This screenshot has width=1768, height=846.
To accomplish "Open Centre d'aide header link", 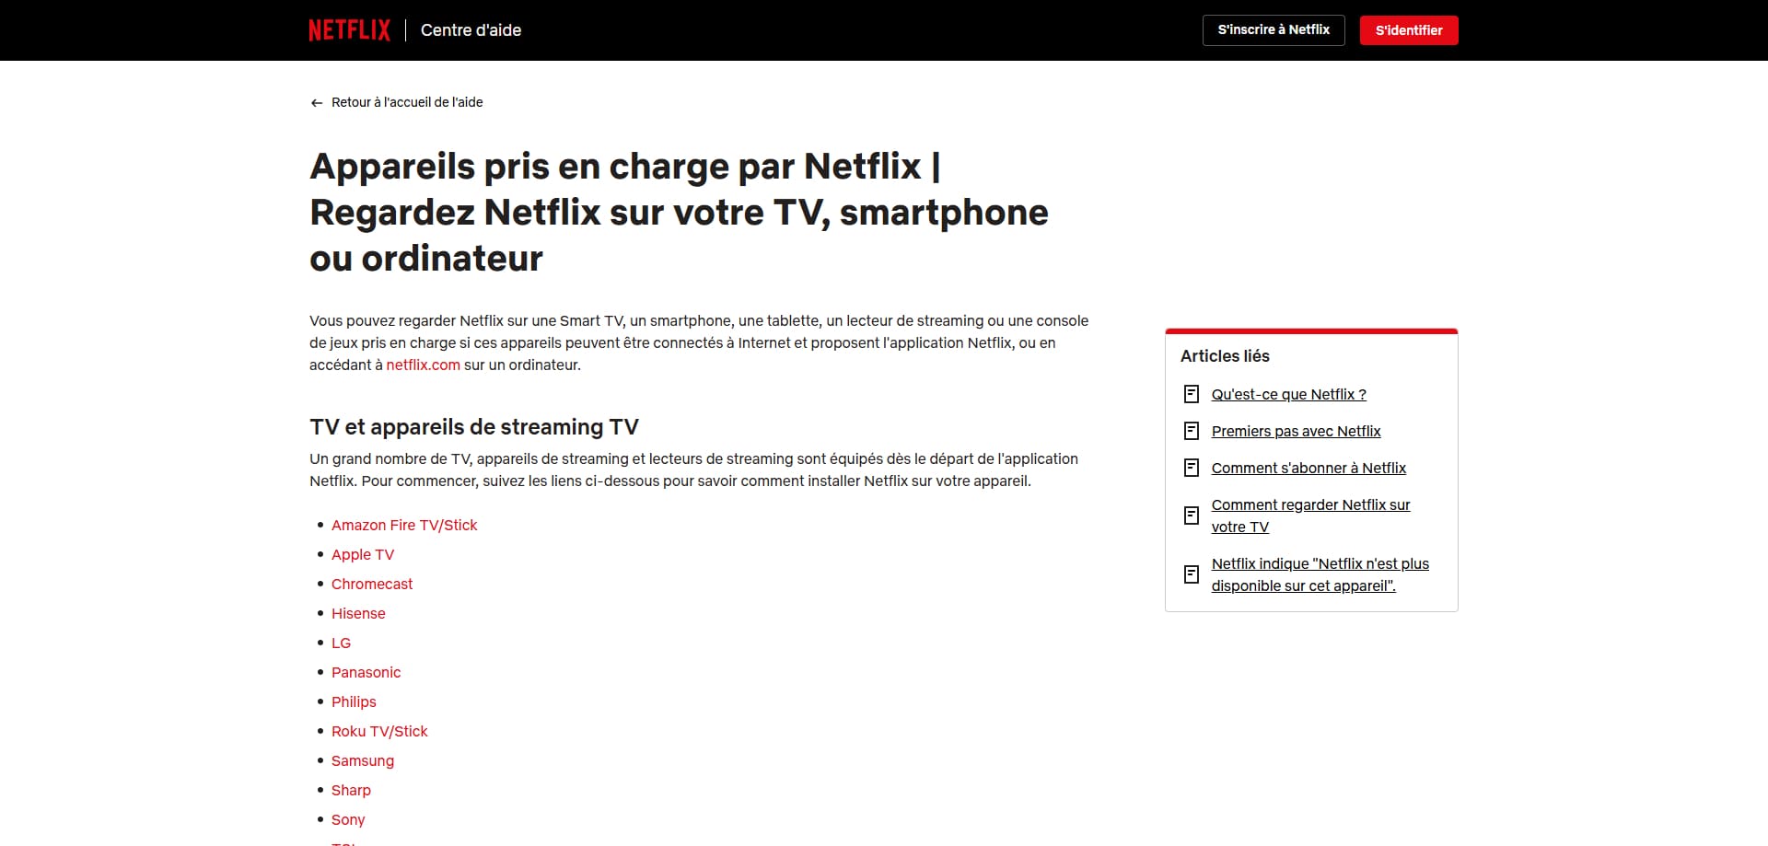I will tap(471, 30).
